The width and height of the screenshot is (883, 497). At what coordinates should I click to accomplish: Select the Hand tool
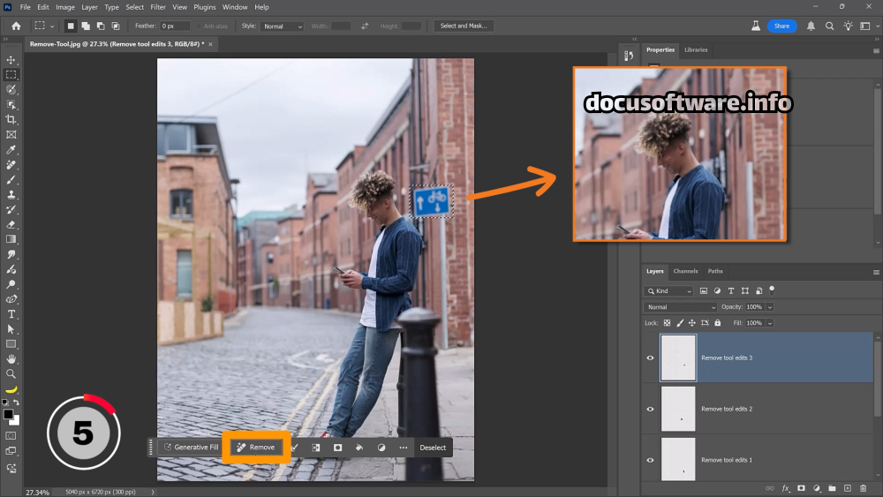point(11,358)
